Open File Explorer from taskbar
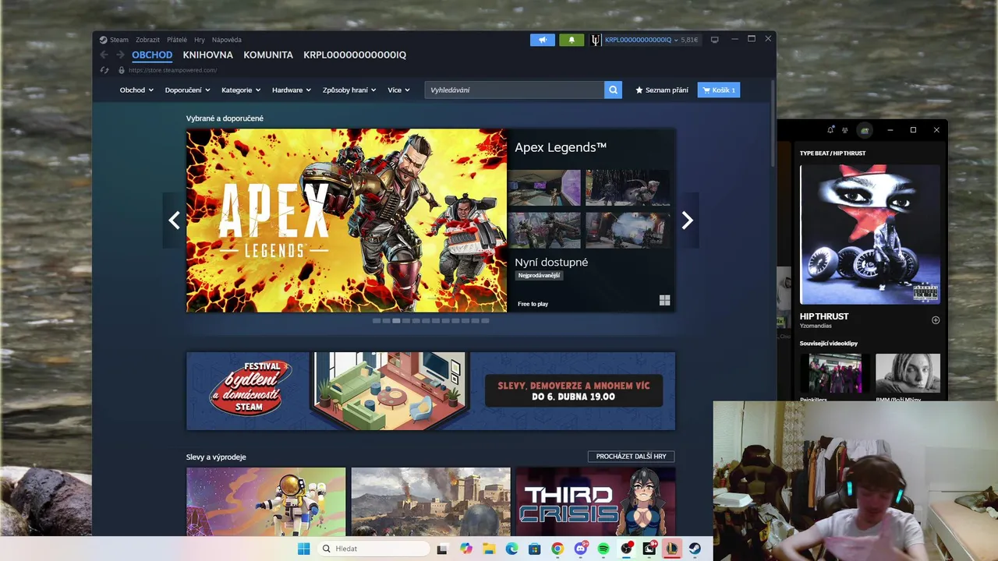This screenshot has height=561, width=998. click(489, 549)
